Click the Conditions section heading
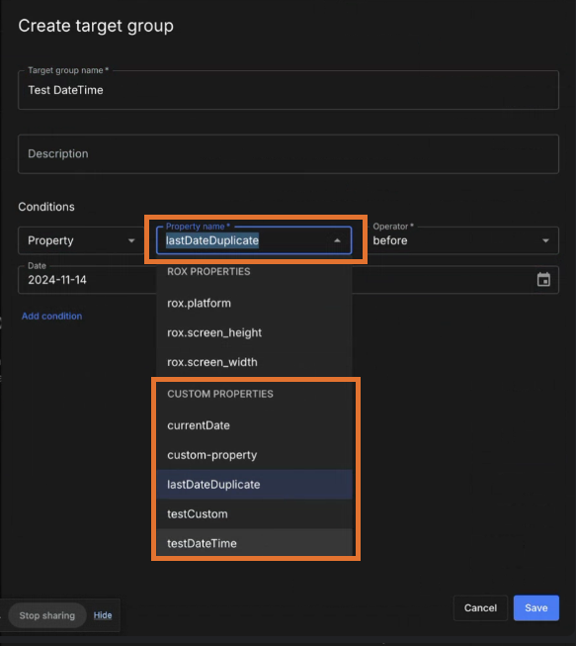This screenshot has width=576, height=646. 46,207
